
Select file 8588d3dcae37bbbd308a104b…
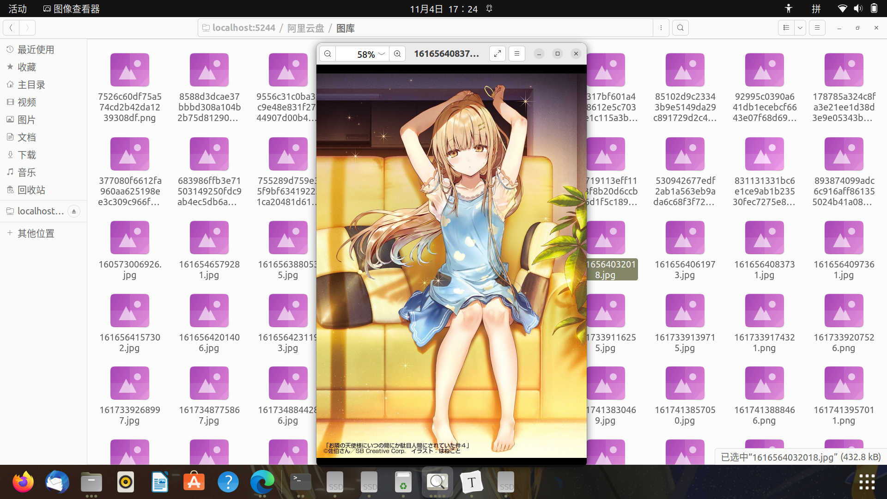209,88
